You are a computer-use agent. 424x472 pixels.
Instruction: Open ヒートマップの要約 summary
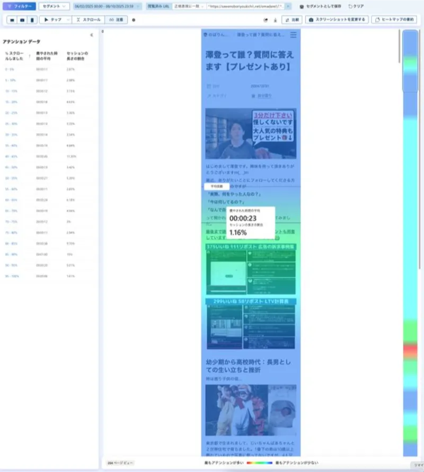pyautogui.click(x=394, y=20)
